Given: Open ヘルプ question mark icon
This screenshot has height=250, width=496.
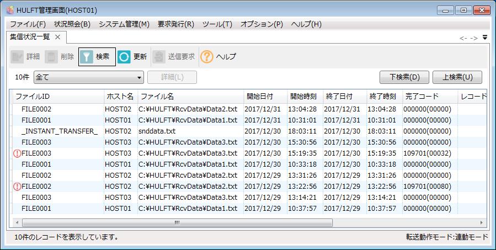Looking at the screenshot, I should click(x=206, y=57).
